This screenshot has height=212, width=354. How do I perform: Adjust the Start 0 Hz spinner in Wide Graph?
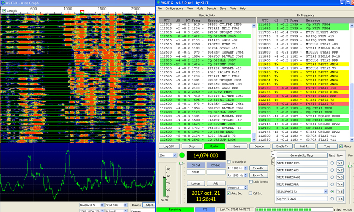tap(125, 205)
